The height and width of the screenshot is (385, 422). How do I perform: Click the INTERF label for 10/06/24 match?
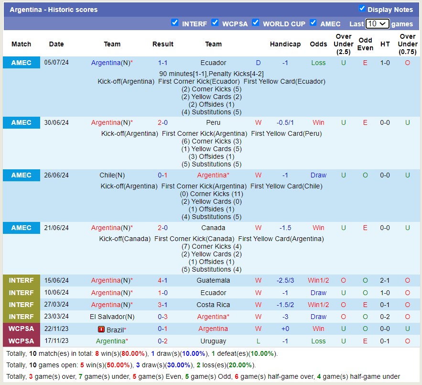pyautogui.click(x=21, y=293)
